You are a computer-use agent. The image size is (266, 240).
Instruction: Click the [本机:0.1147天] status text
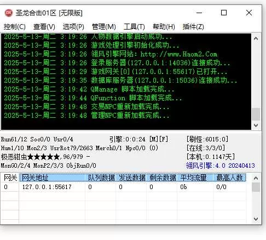point(211,157)
